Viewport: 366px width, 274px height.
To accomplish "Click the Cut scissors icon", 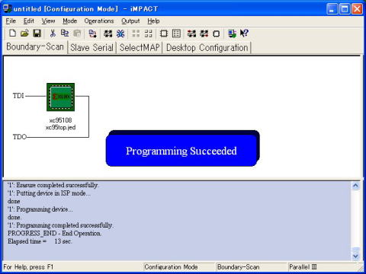I will point(53,33).
